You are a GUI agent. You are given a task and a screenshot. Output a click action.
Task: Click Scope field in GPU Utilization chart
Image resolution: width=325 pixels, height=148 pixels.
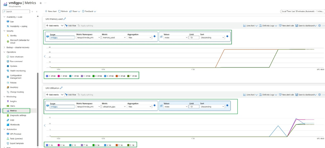[62, 107]
